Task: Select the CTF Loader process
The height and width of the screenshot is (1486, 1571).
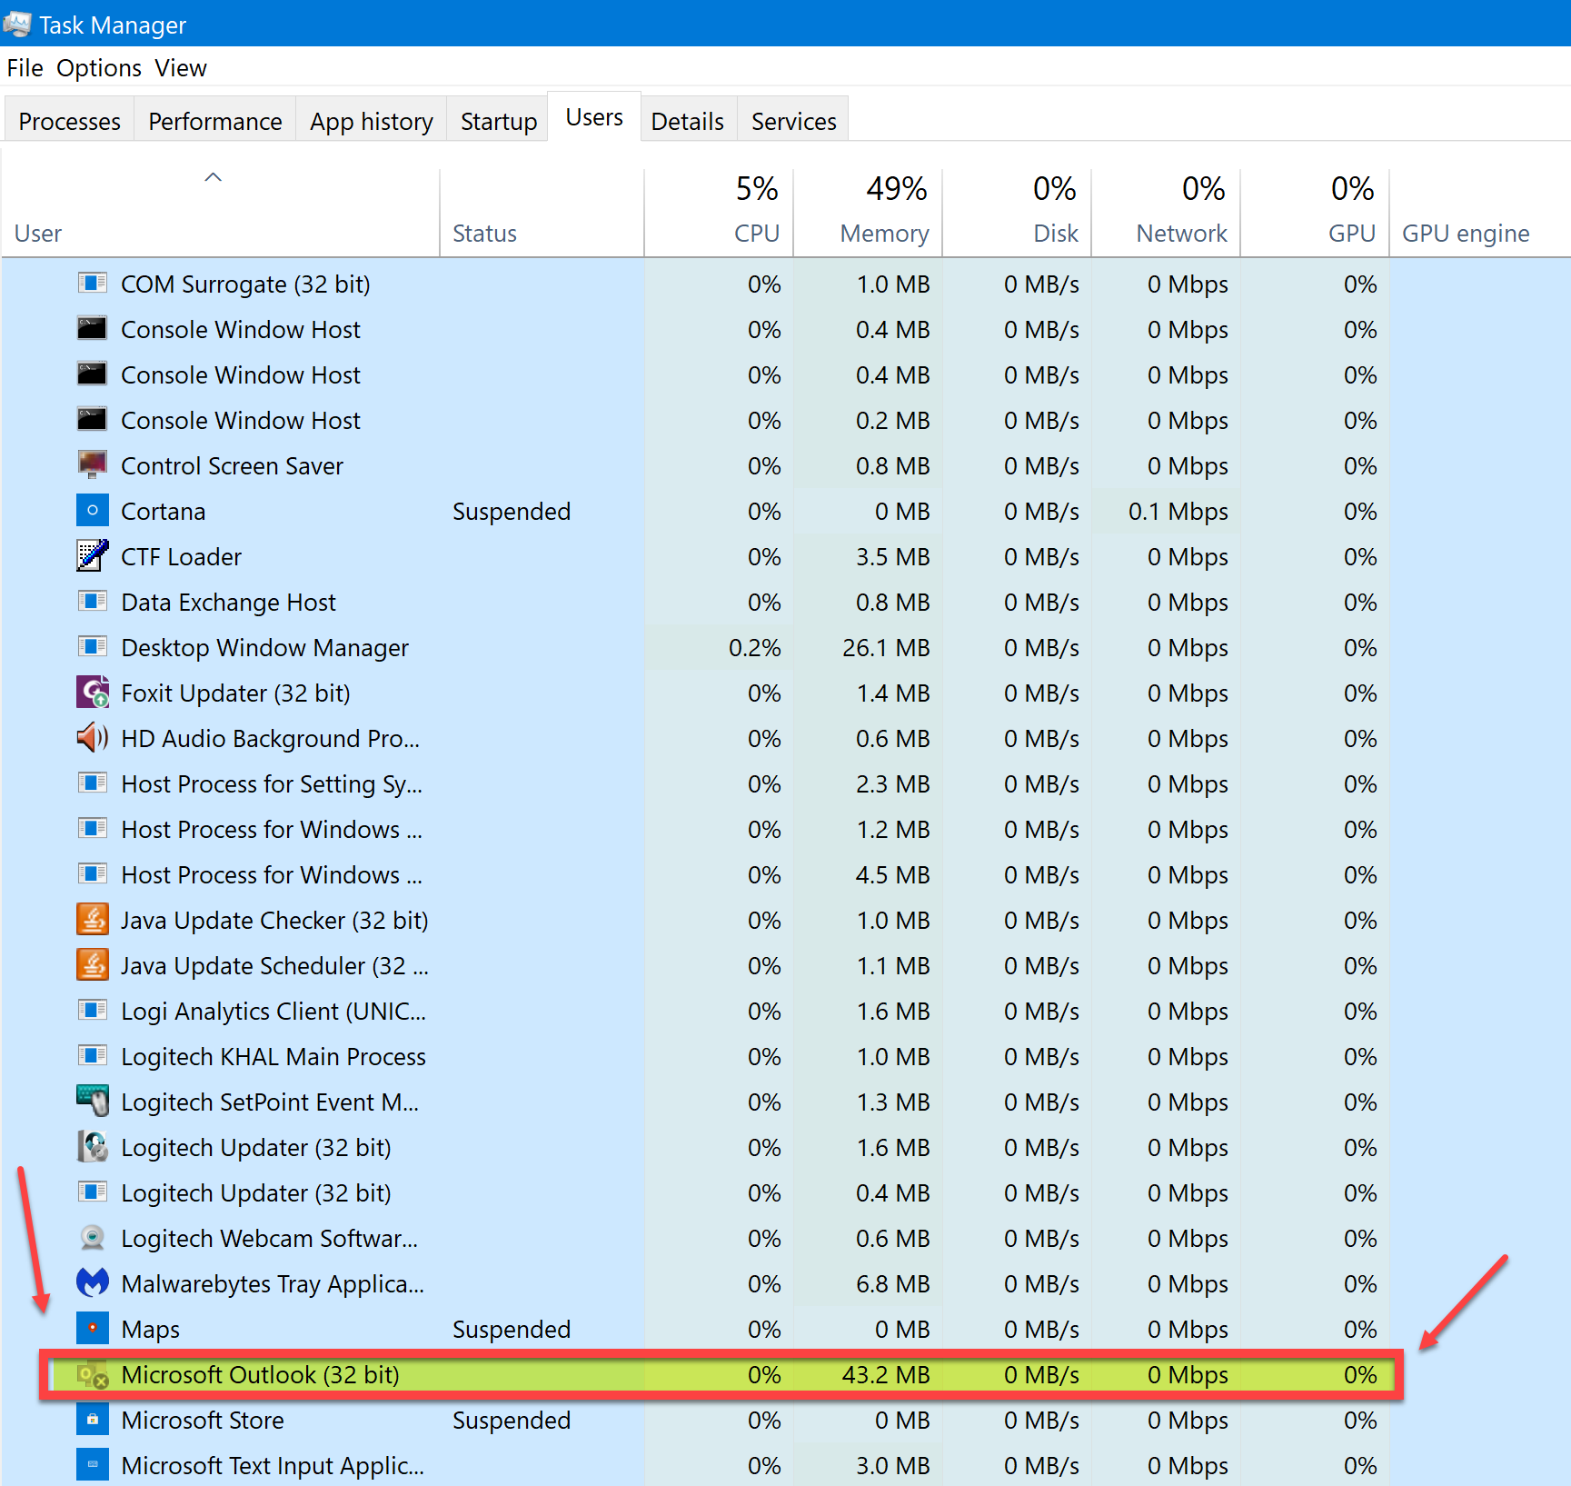Action: click(182, 556)
